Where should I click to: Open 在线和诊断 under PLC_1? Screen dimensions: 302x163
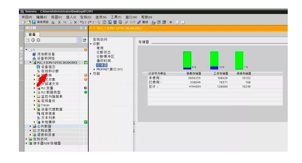(x=50, y=71)
